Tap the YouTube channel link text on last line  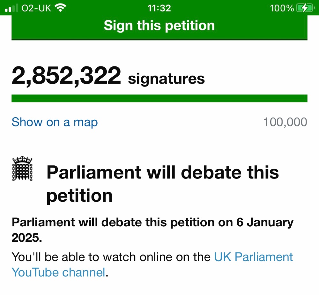coord(58,272)
